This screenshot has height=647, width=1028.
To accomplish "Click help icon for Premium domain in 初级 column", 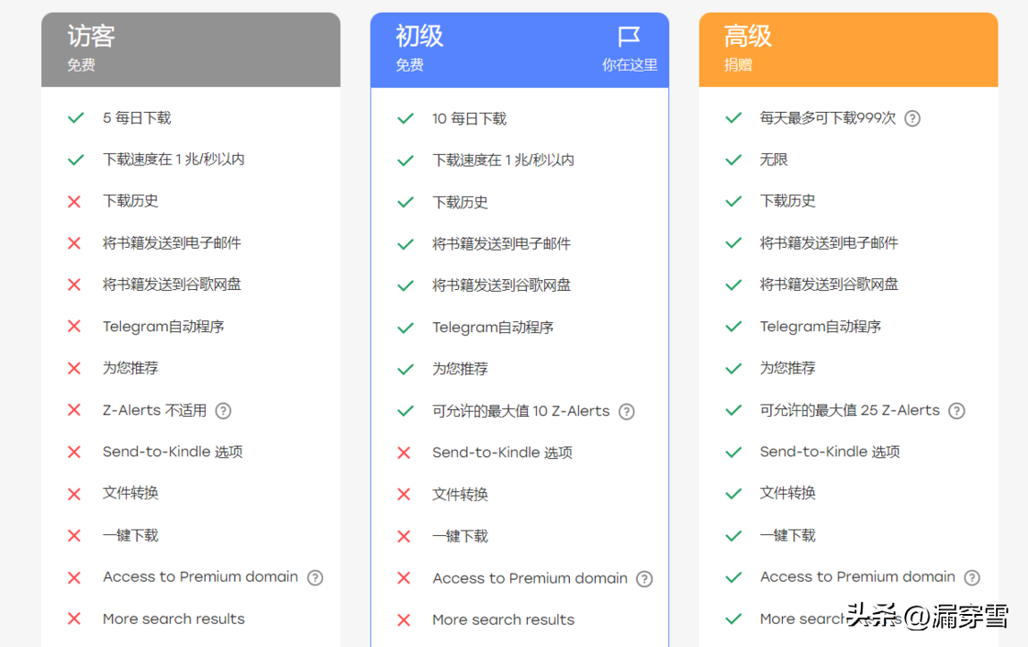I will pos(644,579).
